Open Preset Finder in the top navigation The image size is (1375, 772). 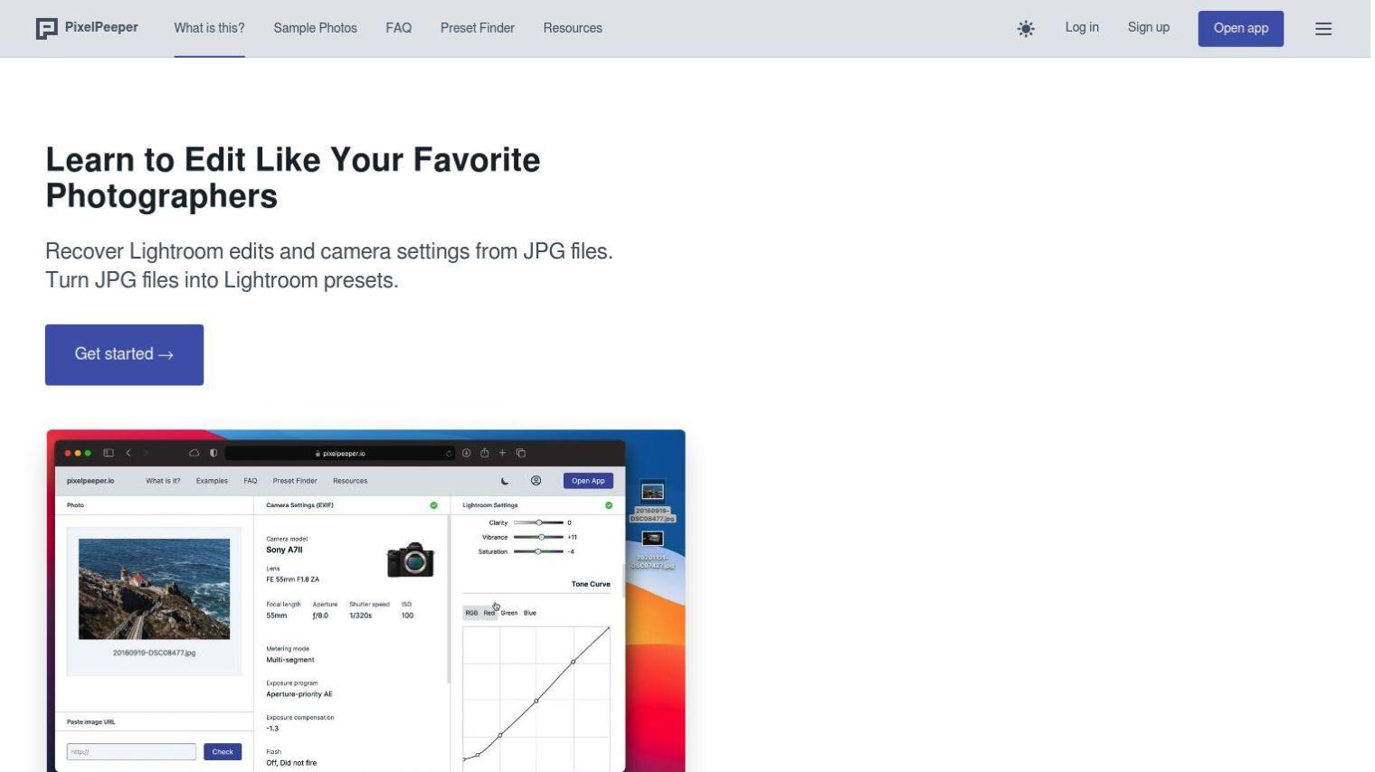pyautogui.click(x=477, y=28)
